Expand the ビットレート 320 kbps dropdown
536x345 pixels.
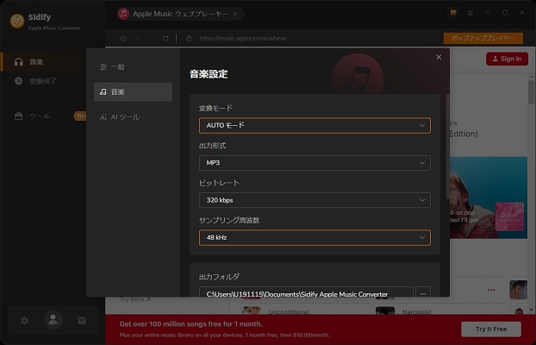click(x=315, y=200)
